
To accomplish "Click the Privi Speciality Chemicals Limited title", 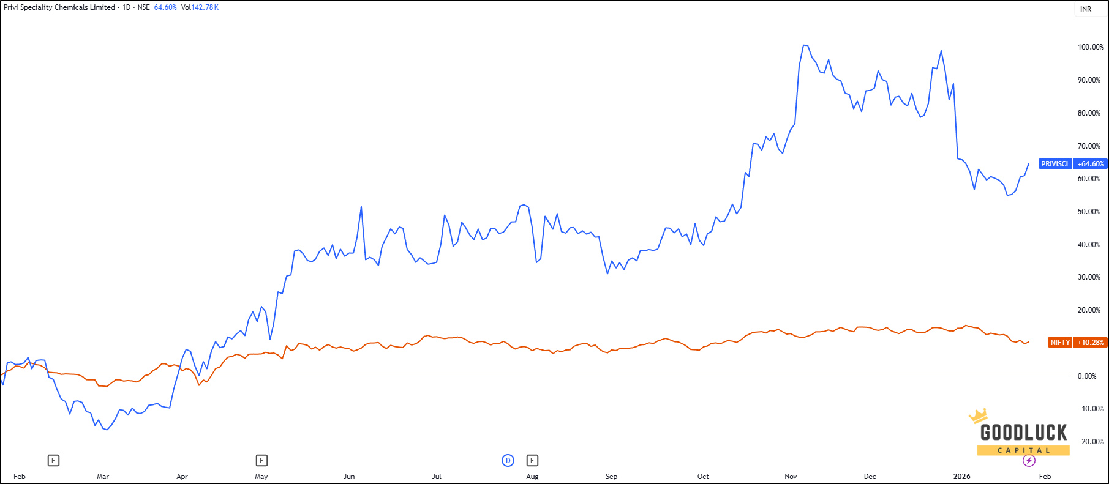I will (59, 7).
